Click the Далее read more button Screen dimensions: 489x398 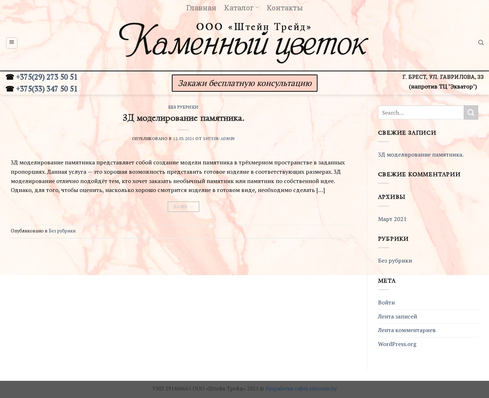click(183, 207)
